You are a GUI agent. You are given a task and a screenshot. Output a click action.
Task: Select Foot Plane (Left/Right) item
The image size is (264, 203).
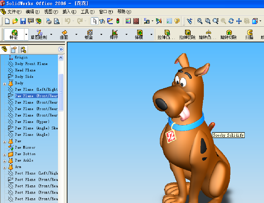[36, 173]
